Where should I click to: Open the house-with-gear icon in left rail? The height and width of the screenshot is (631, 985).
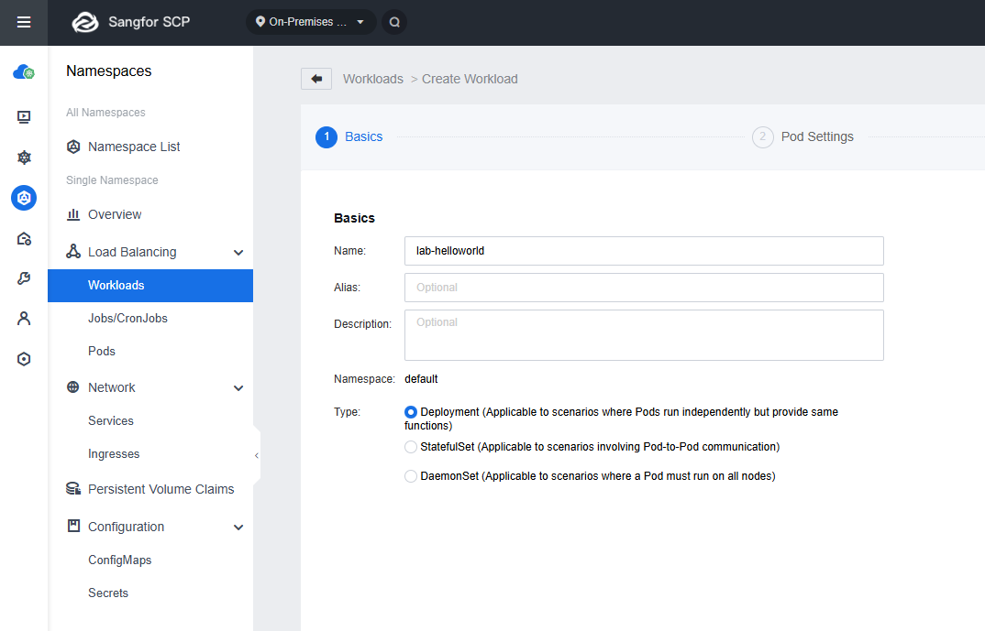pyautogui.click(x=24, y=239)
